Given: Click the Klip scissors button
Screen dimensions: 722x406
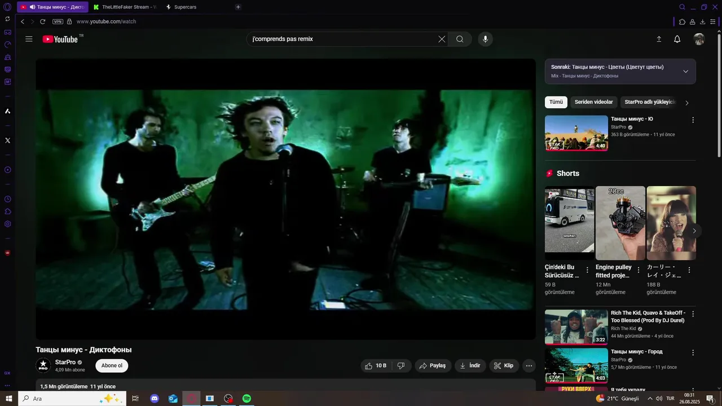Looking at the screenshot, I should tap(504, 365).
